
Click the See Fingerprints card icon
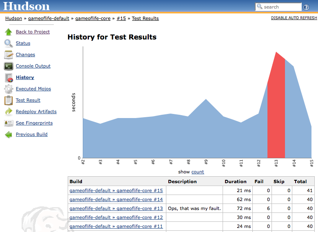point(9,123)
